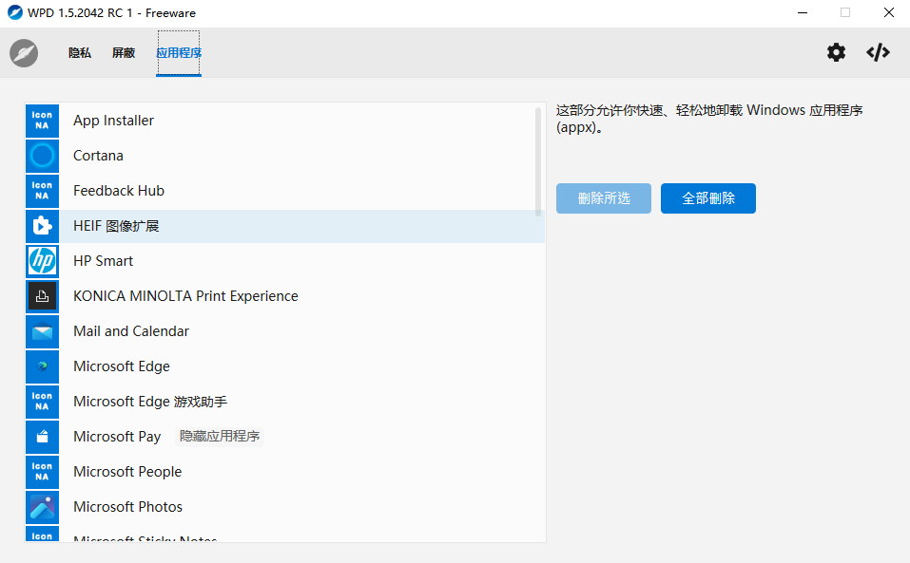Select Feedback Hub in the list

point(284,191)
